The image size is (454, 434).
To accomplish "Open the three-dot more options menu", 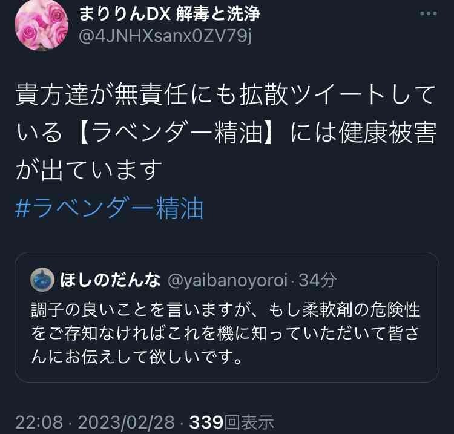I will pos(428,13).
